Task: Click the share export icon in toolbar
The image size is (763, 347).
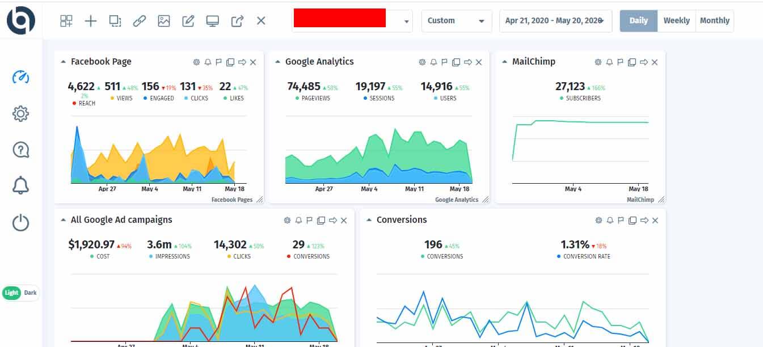Action: click(237, 21)
